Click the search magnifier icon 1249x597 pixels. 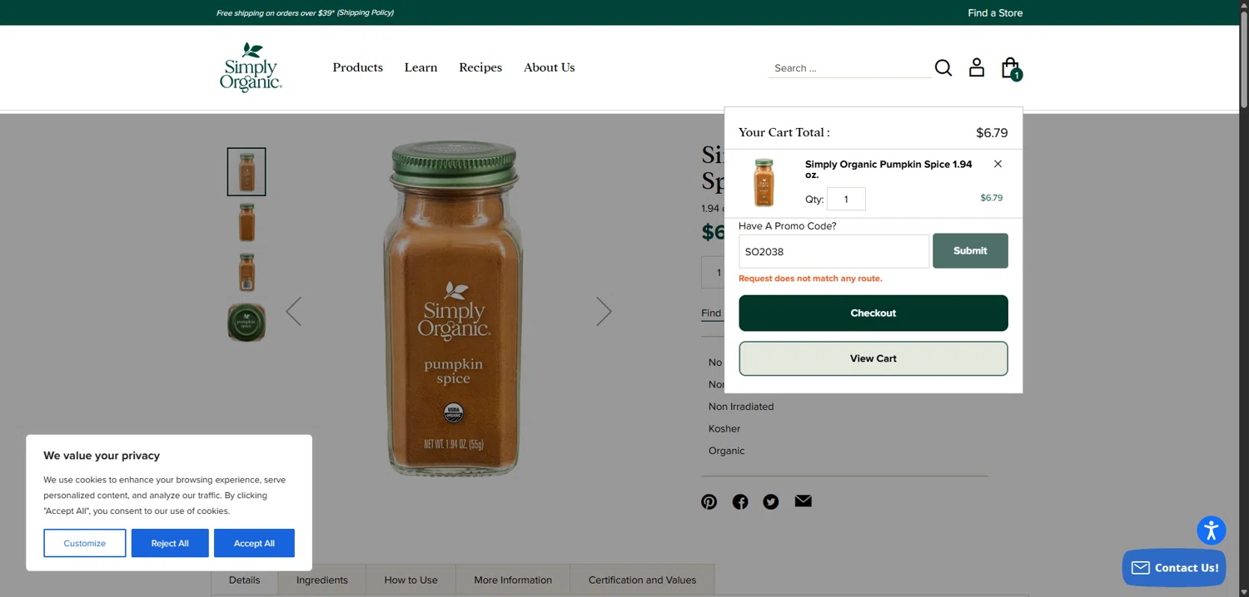coord(943,67)
